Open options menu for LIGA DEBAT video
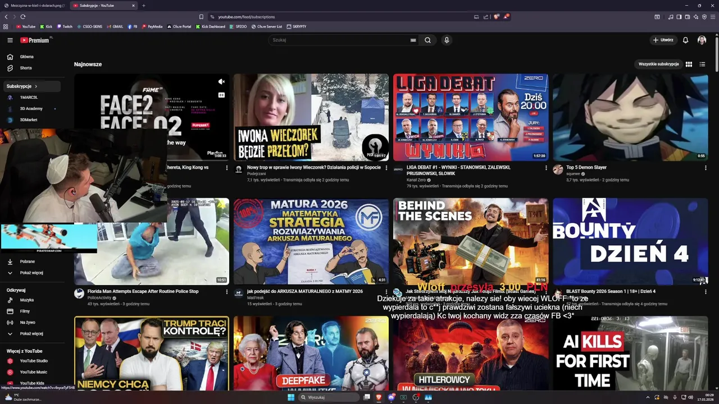This screenshot has height=404, width=719. click(545, 168)
